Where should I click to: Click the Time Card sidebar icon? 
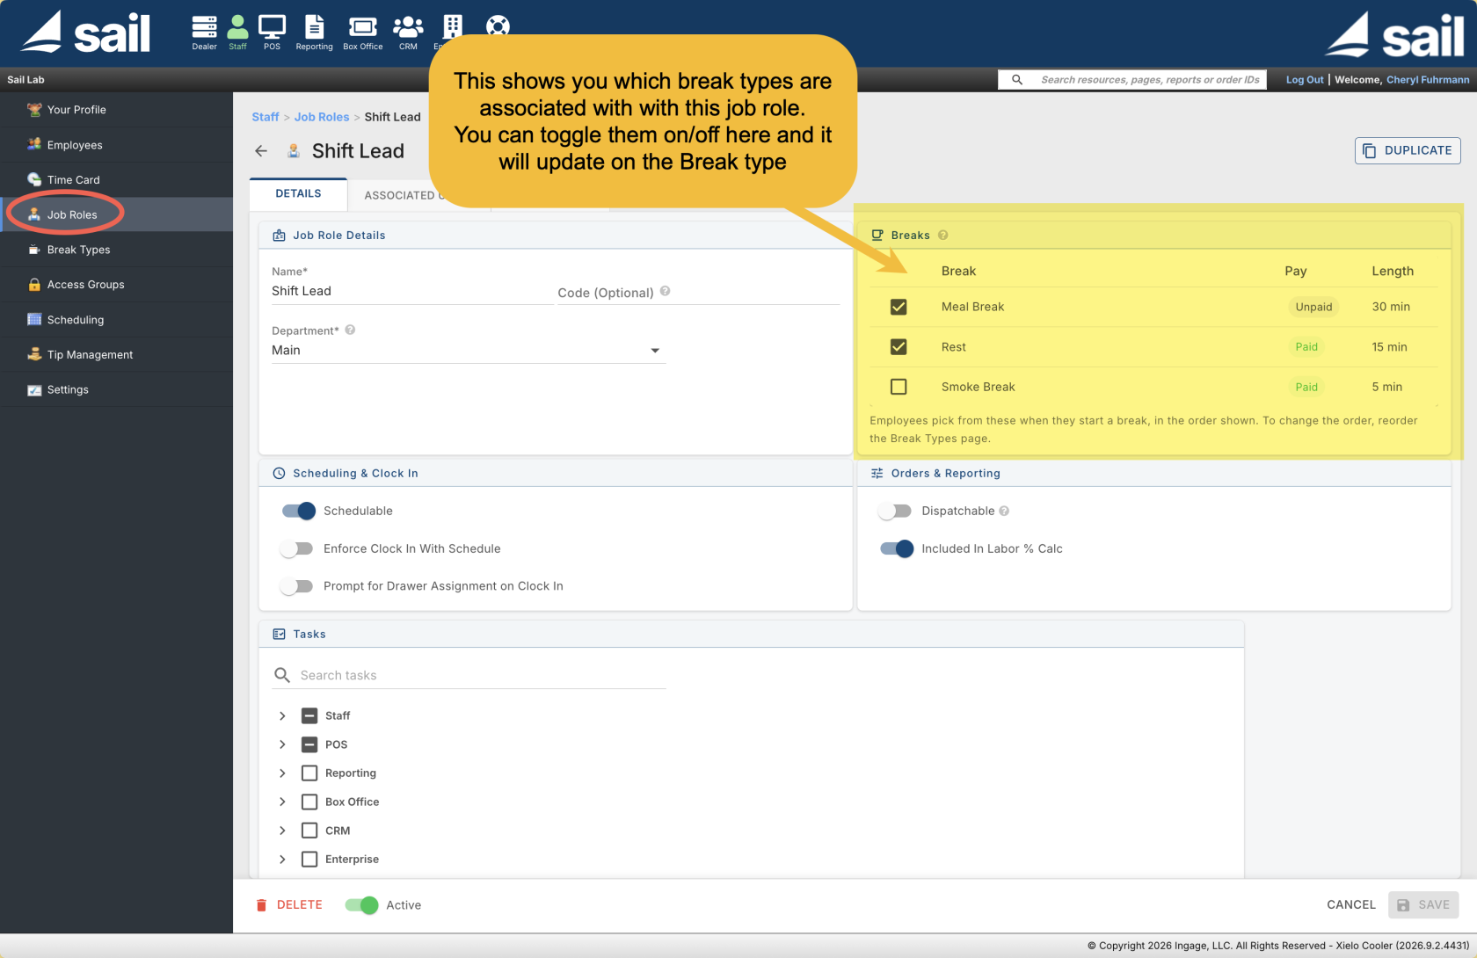tap(34, 179)
